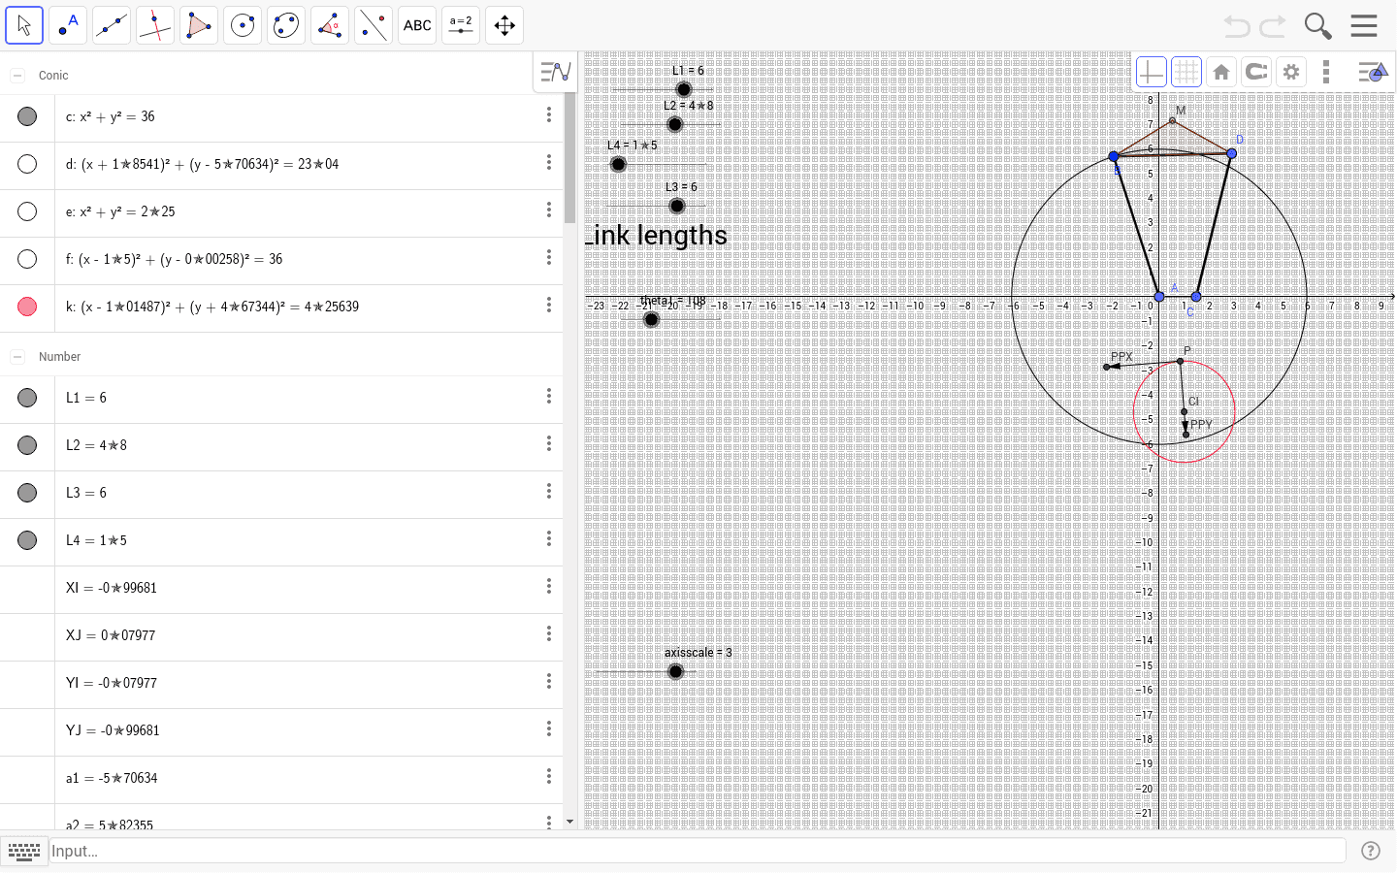This screenshot has height=873, width=1397.
Task: Select the Move arrow tool
Action: coord(24,25)
